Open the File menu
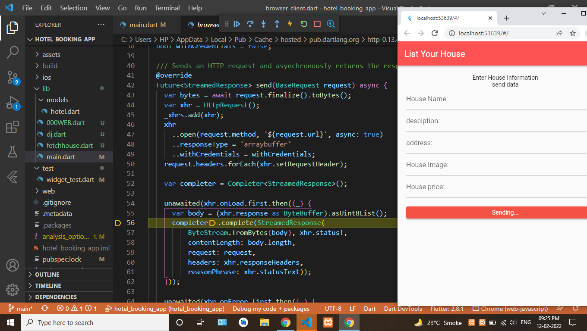The image size is (587, 331). point(27,8)
